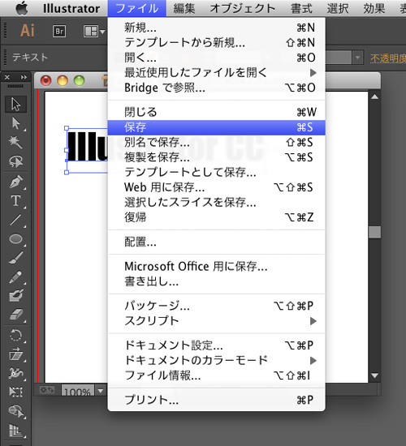The image size is (406, 446).
Task: Close the tools panel with X
Action: 7,77
